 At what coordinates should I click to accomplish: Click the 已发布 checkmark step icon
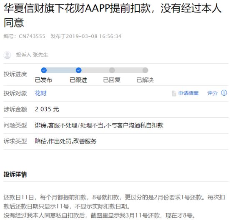[x=44, y=70]
